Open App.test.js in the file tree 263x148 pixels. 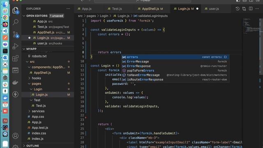click(x=48, y=128)
